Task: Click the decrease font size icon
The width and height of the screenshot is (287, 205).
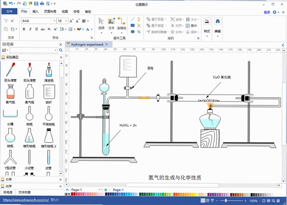Action: pyautogui.click(x=78, y=21)
